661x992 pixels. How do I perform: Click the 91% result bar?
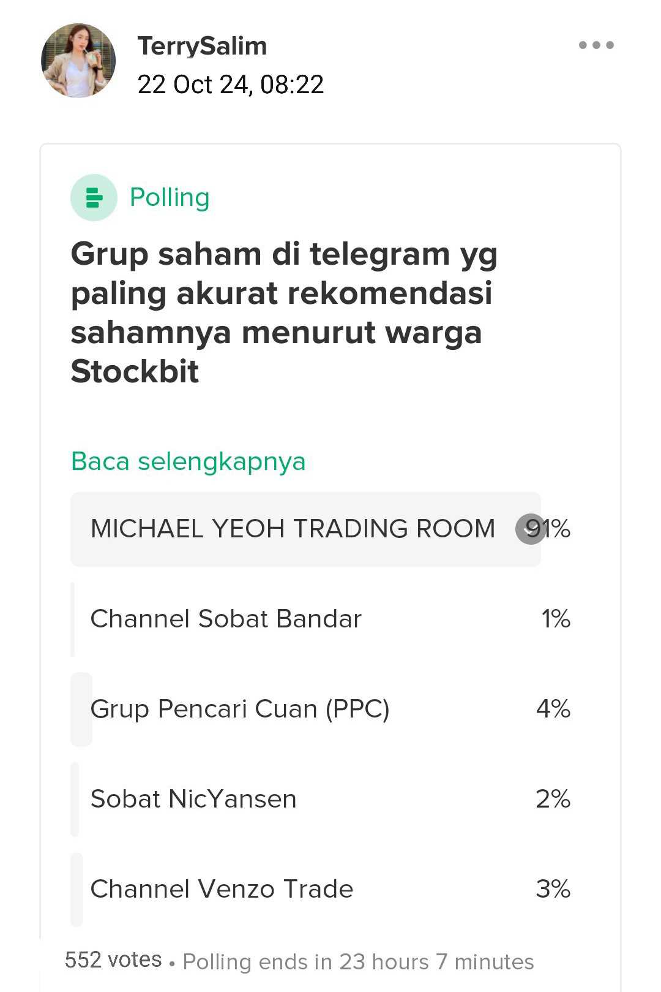coord(306,528)
